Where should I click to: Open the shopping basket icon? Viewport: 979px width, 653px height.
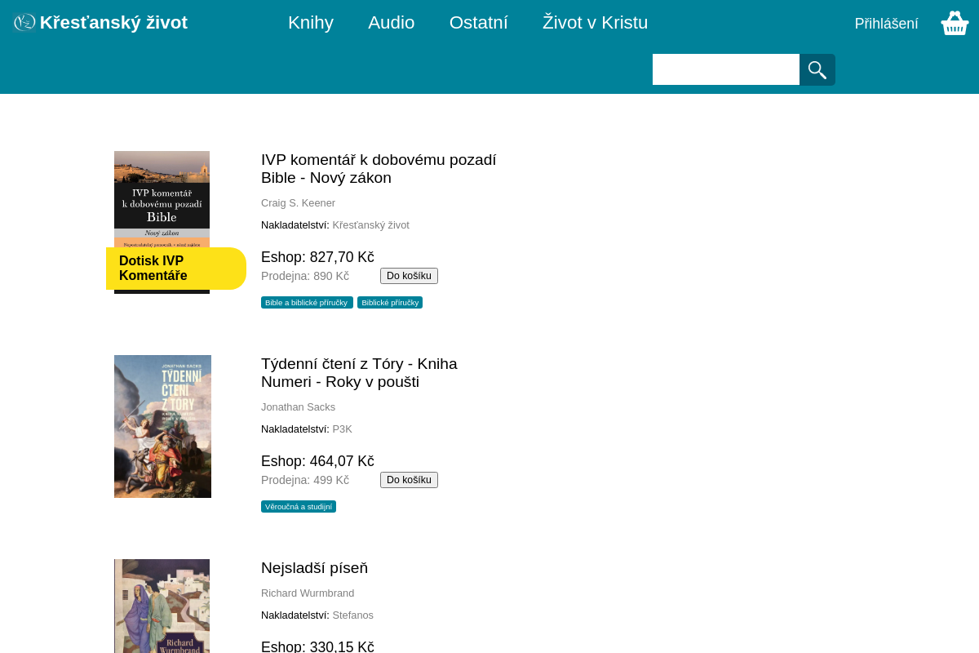pyautogui.click(x=955, y=23)
